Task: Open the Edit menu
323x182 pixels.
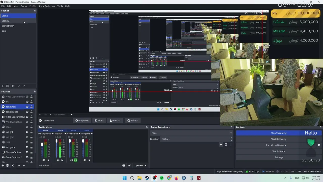Action: click(x=9, y=6)
